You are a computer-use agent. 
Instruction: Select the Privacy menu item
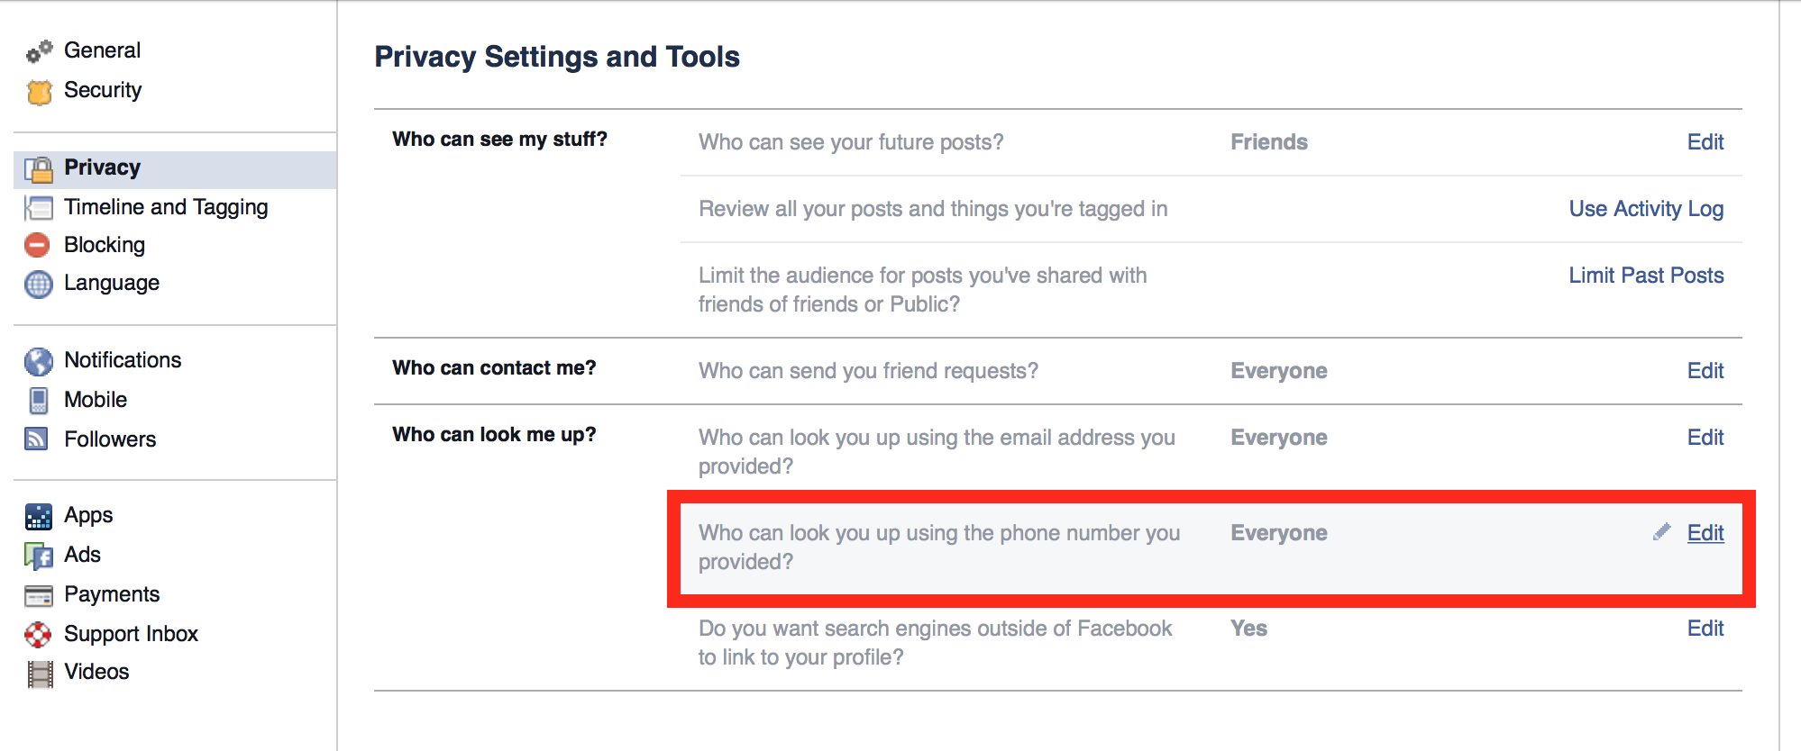pos(175,168)
